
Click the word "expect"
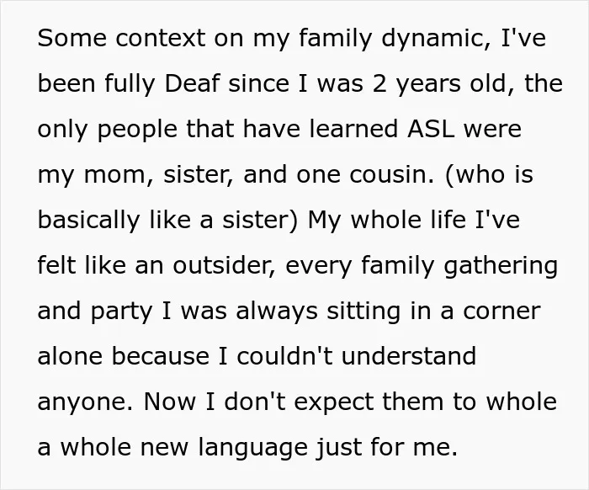(x=333, y=402)
